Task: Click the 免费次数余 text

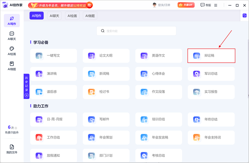Action: coord(12,132)
